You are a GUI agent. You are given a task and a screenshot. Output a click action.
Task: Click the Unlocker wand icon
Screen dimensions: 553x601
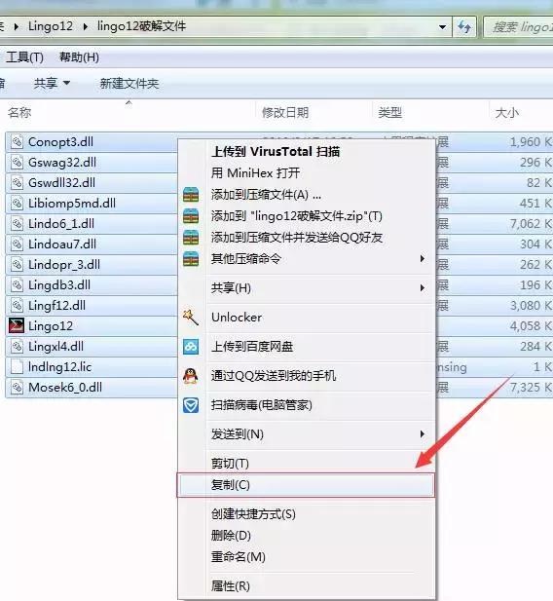pyautogui.click(x=191, y=317)
